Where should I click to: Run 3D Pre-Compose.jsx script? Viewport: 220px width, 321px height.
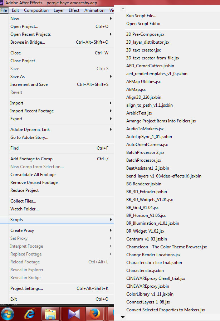click(145, 34)
